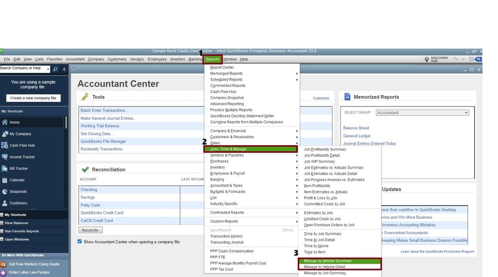Open the Accountant menu
Image resolution: width=498 pixels, height=277 pixels.
(x=75, y=59)
